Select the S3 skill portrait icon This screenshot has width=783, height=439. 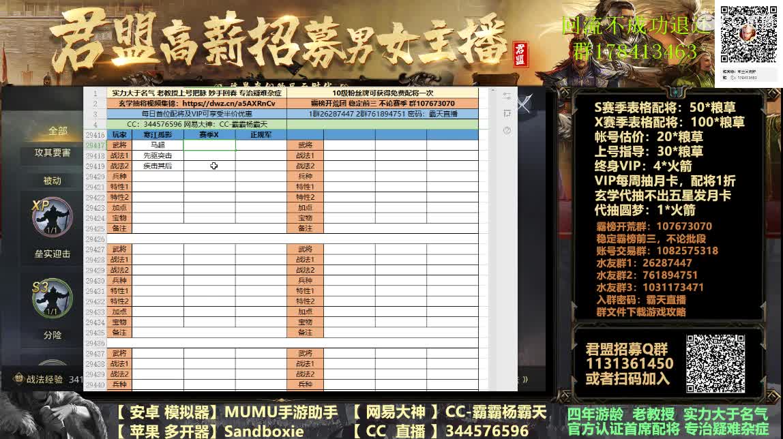click(52, 299)
